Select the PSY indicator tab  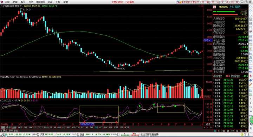[x=122, y=127]
